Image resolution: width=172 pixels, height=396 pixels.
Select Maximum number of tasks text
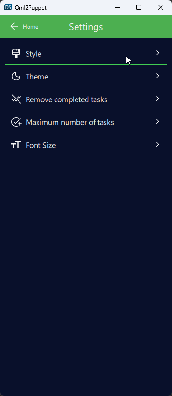click(x=70, y=122)
